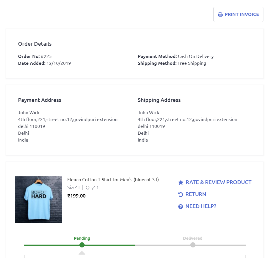
Task: Click the triangle pointer below Pending dot
Action: tap(82, 253)
